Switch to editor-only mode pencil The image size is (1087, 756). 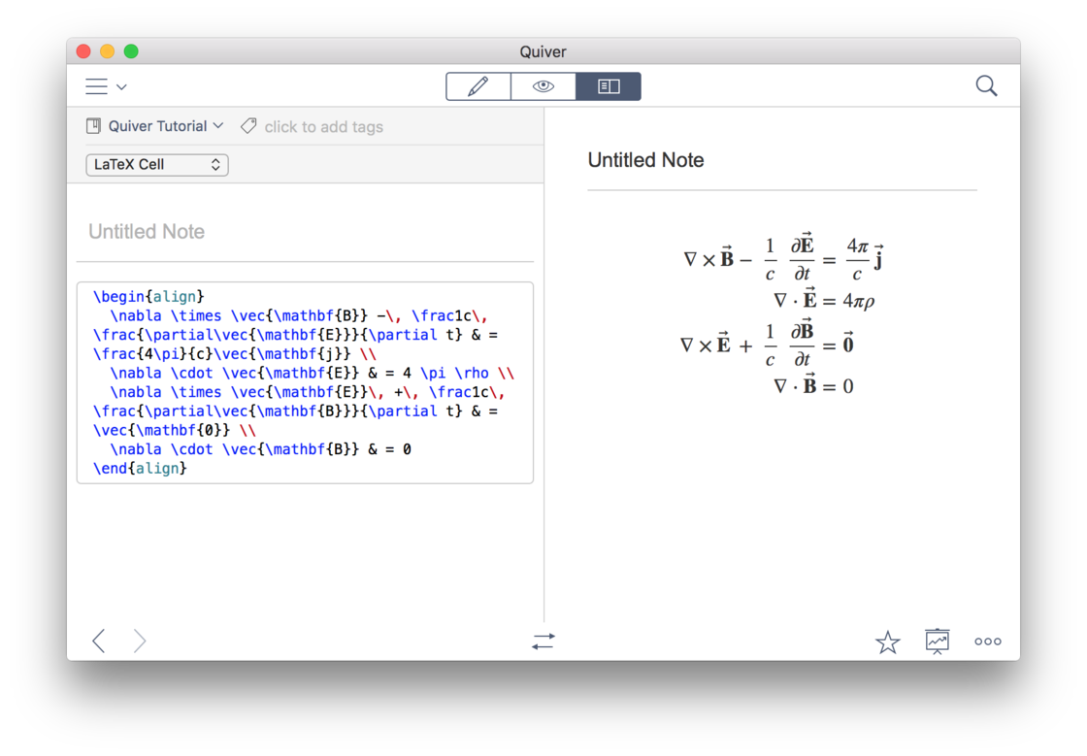pos(478,86)
